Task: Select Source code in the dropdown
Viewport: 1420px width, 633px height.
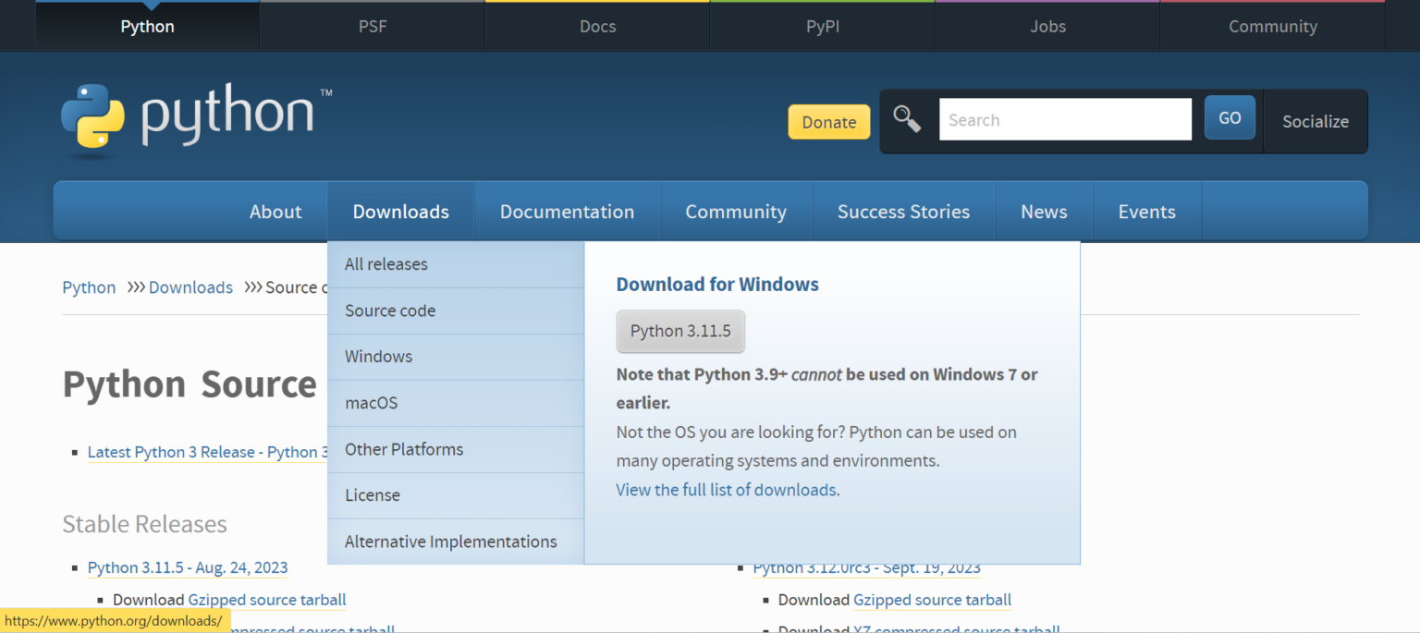Action: 390,310
